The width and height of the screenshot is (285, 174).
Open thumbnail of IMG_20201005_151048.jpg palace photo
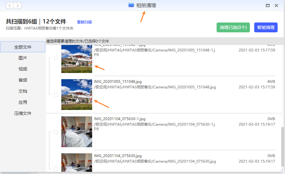(x=77, y=95)
